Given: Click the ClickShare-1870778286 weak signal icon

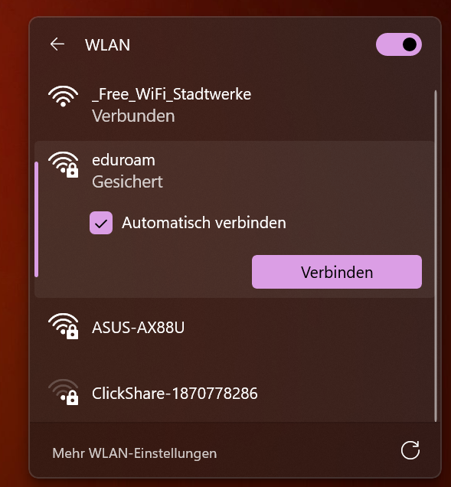Looking at the screenshot, I should coord(64,392).
